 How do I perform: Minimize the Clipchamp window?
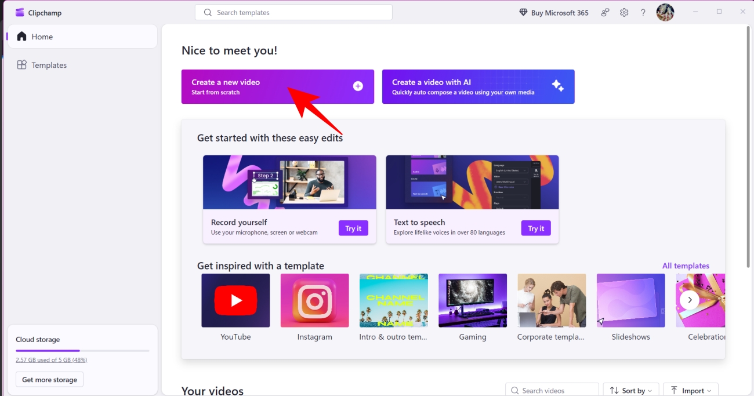click(x=695, y=12)
